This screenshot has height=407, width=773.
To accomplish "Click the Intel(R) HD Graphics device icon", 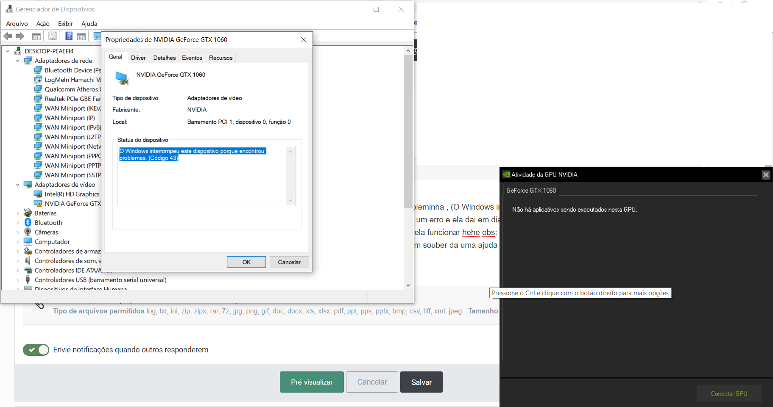I will pyautogui.click(x=38, y=194).
